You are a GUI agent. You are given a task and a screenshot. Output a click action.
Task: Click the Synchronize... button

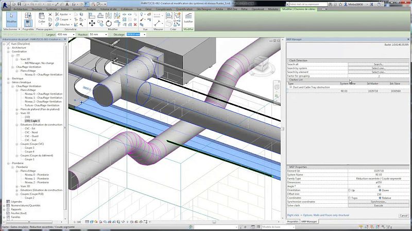pos(379,201)
